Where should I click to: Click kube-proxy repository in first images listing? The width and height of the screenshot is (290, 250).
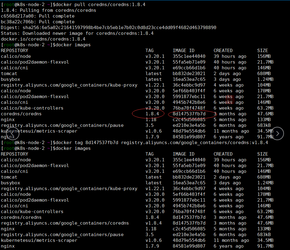pos(69,85)
